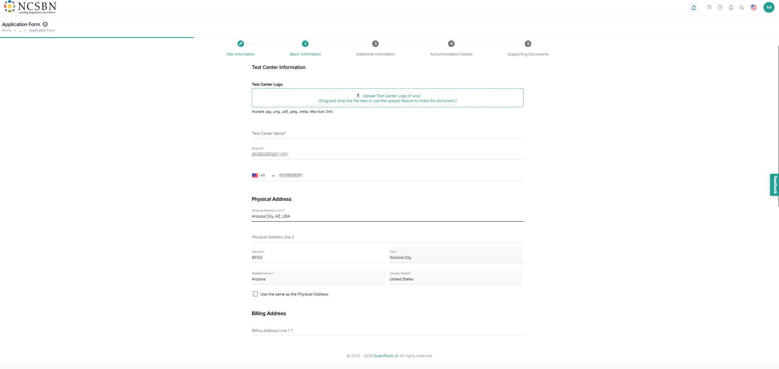Open the language flag selector in header

(x=754, y=7)
